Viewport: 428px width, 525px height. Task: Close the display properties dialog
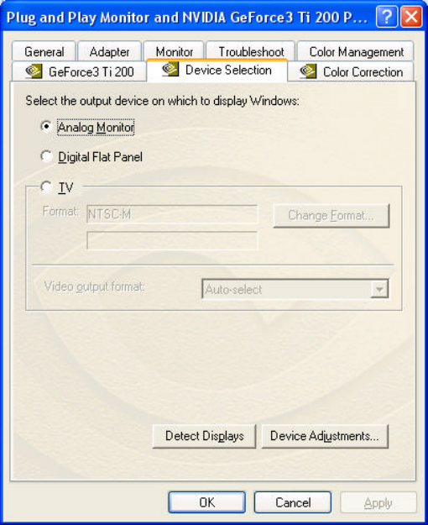411,17
